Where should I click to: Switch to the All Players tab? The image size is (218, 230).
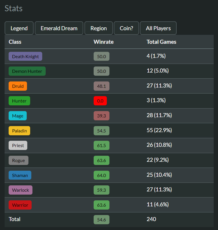[158, 28]
